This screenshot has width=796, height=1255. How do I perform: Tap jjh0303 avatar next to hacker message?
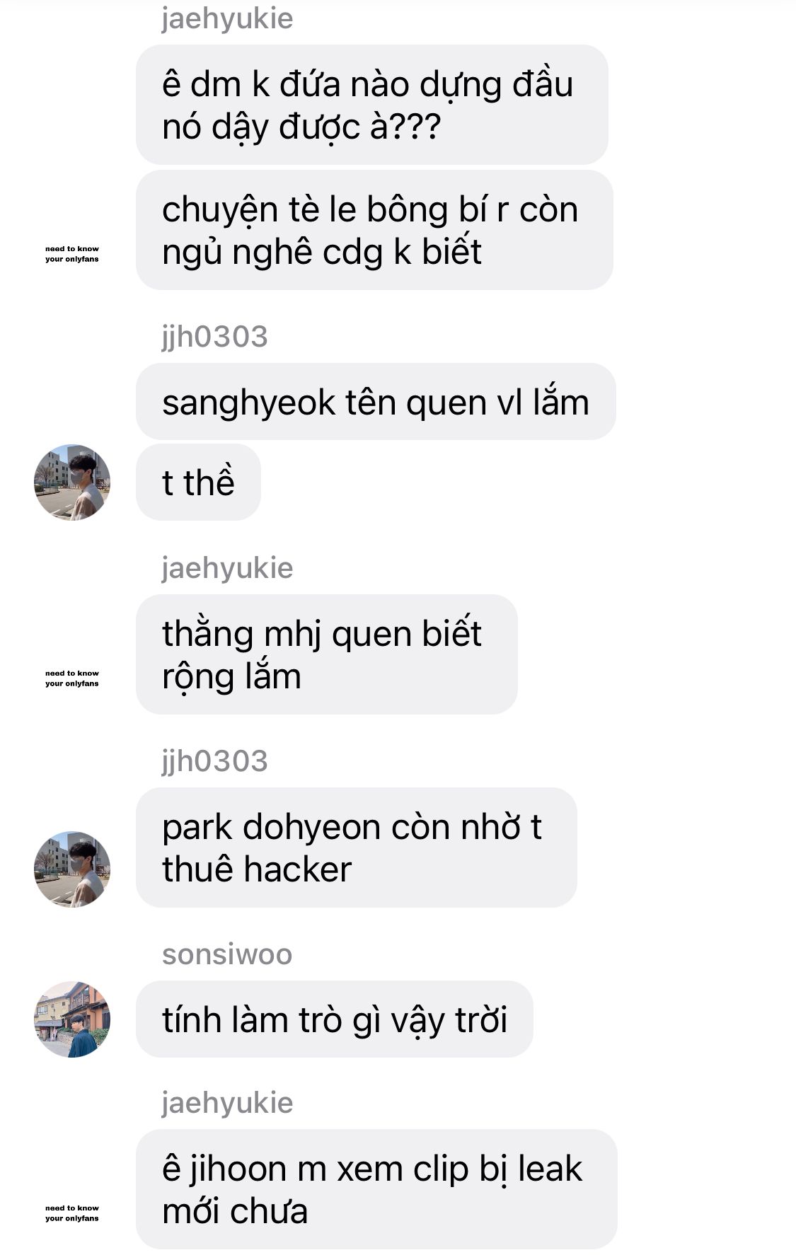(x=72, y=869)
